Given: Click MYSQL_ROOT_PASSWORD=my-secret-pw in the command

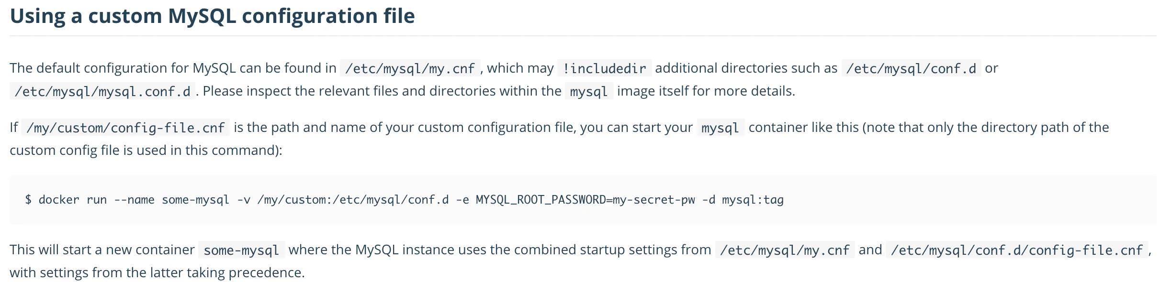Looking at the screenshot, I should (585, 200).
